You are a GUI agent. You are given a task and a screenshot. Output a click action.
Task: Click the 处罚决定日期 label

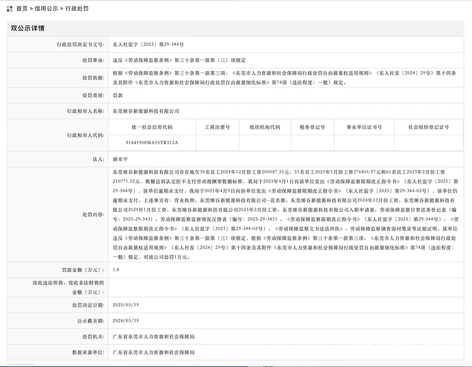[x=88, y=305]
